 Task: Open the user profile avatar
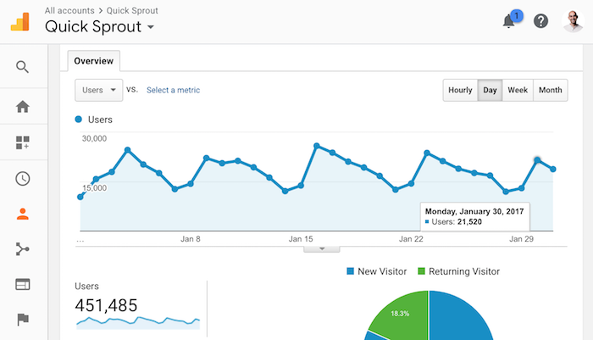[573, 21]
